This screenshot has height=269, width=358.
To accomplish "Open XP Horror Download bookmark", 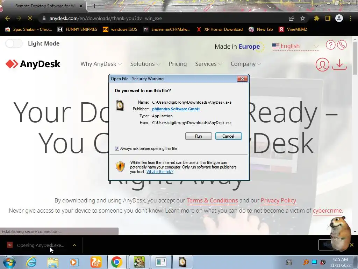I will tap(220, 29).
